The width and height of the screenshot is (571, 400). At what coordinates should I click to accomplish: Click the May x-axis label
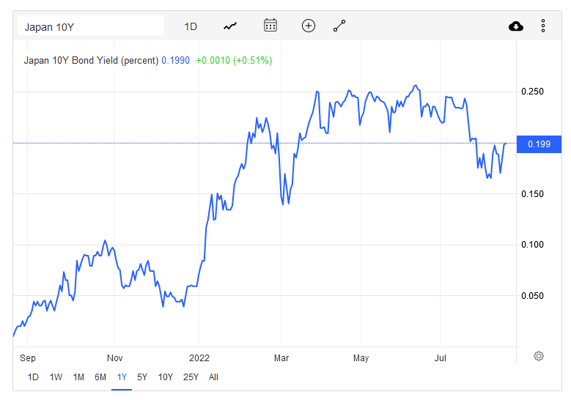[x=361, y=358]
